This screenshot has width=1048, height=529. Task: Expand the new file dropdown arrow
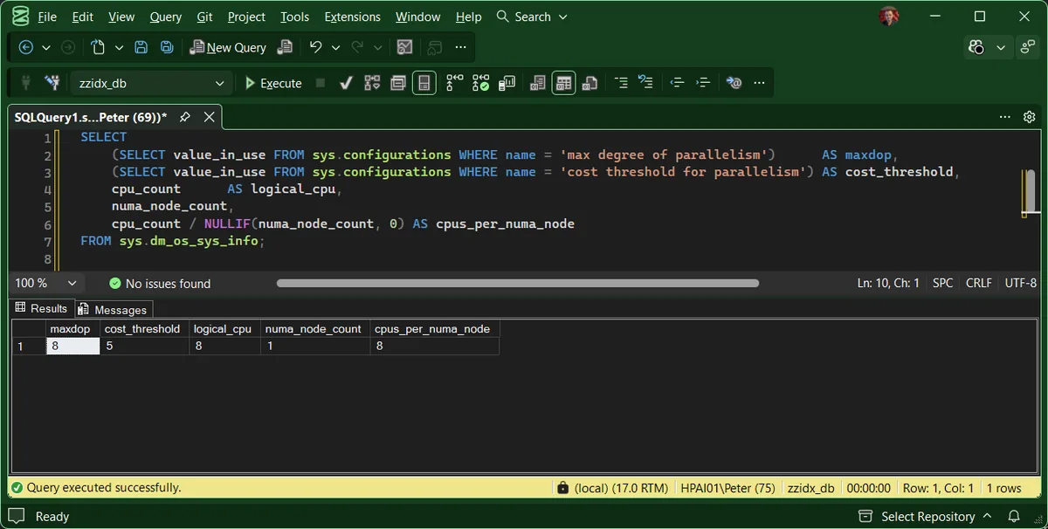pos(118,47)
